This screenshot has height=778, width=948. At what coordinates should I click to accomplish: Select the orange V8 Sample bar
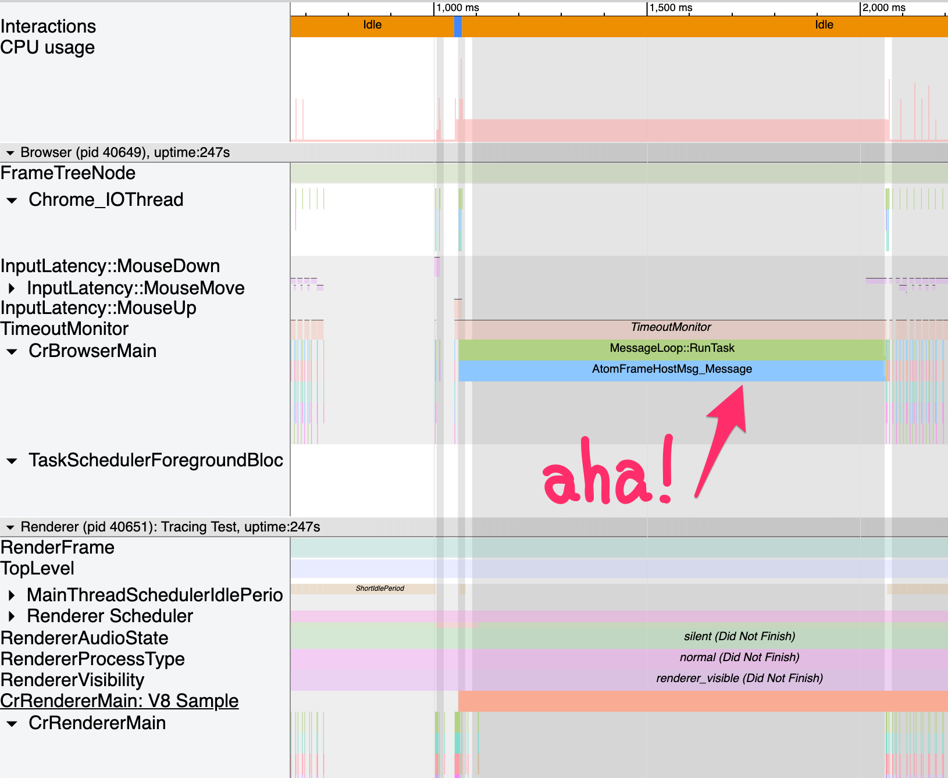(x=703, y=701)
